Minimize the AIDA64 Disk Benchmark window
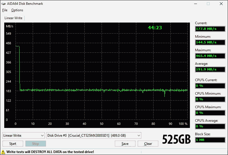The width and height of the screenshot is (228, 155). [196, 4]
